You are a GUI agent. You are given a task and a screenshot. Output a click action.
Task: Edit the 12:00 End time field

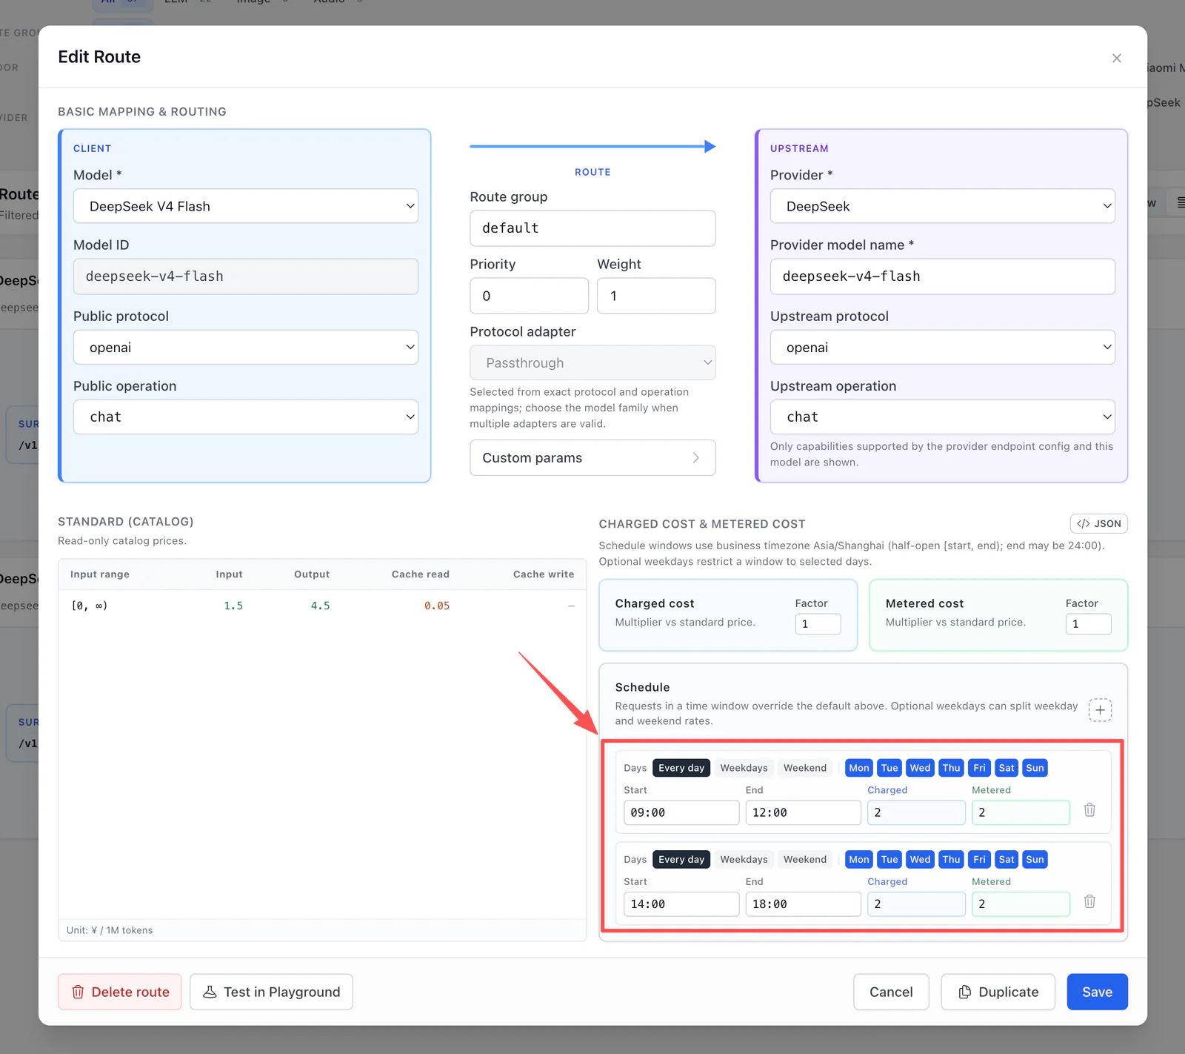coord(803,812)
